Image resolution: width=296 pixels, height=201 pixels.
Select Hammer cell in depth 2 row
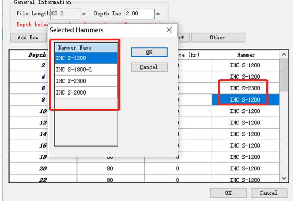tap(246, 65)
